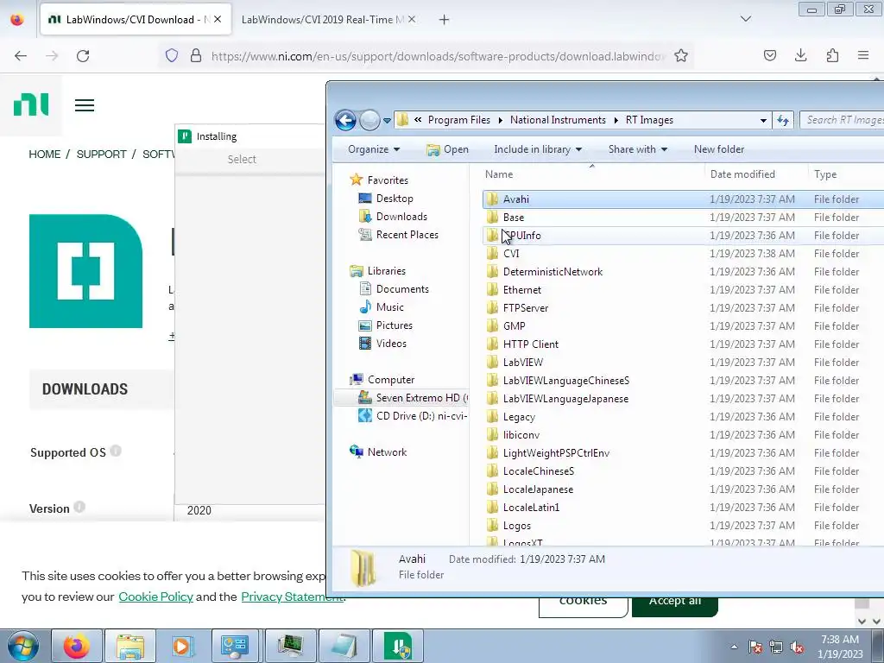Viewport: 884px width, 663px height.
Task: Expand the address bar history dropdown
Action: click(x=763, y=120)
